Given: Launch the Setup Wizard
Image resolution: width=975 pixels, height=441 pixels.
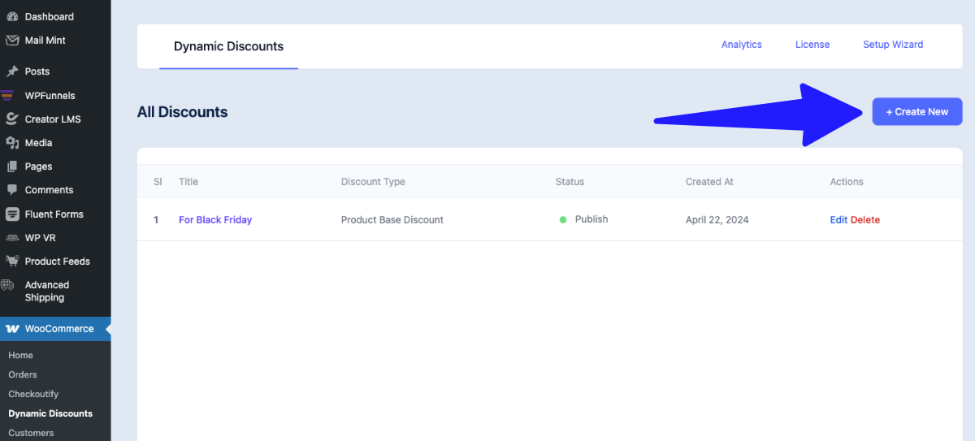Looking at the screenshot, I should click(892, 45).
